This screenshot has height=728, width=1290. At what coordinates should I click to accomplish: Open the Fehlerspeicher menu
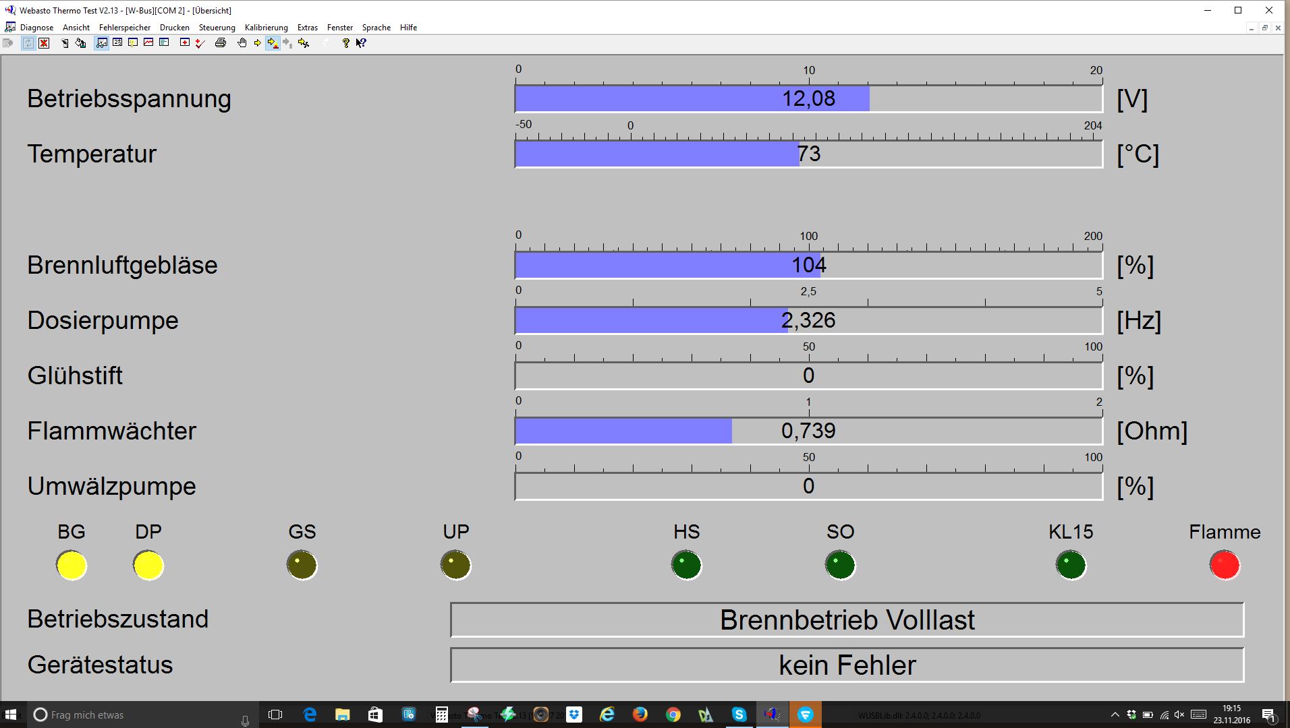pos(125,28)
